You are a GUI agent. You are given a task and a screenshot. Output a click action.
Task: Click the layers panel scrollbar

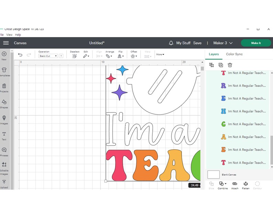[272, 150]
